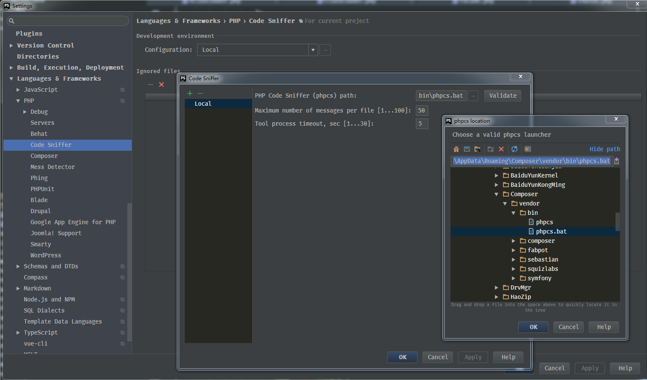Open the Configuration Local dropdown
Viewport: 647px width, 380px height.
coord(313,50)
